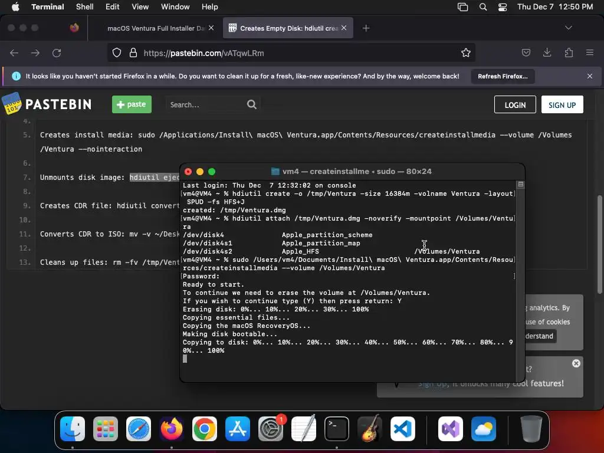Viewport: 604px width, 453px height.
Task: Click the Terminal window title bar text
Action: pyautogui.click(x=357, y=172)
